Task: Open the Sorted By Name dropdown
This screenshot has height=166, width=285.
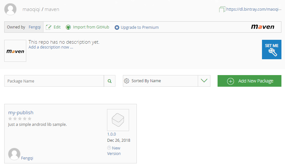Action: [166, 81]
